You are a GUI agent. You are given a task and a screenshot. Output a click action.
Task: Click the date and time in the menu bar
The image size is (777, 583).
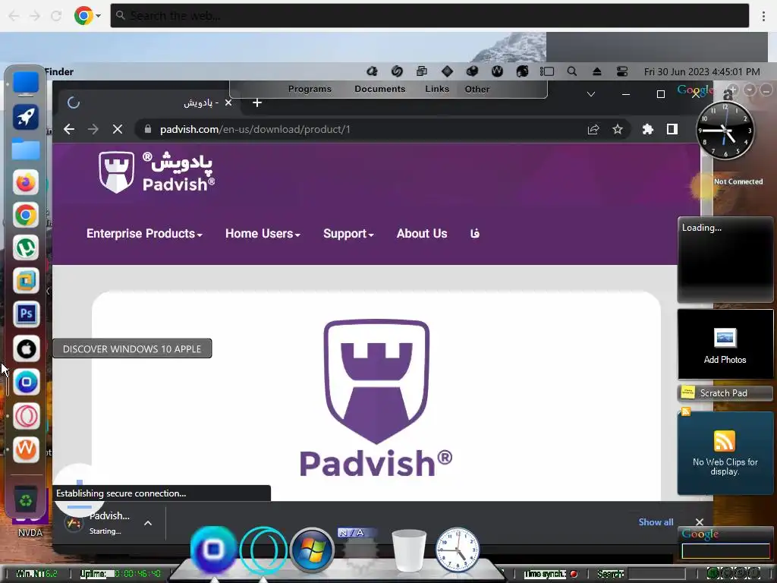pos(702,72)
